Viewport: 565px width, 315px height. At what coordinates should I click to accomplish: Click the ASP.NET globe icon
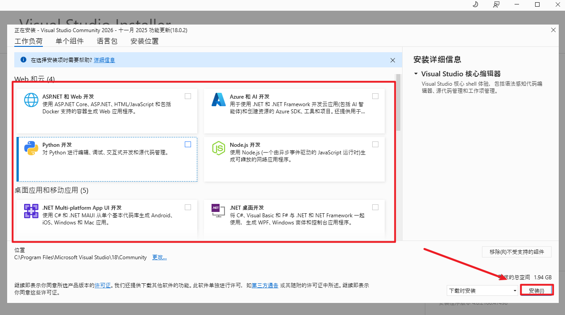pyautogui.click(x=31, y=100)
